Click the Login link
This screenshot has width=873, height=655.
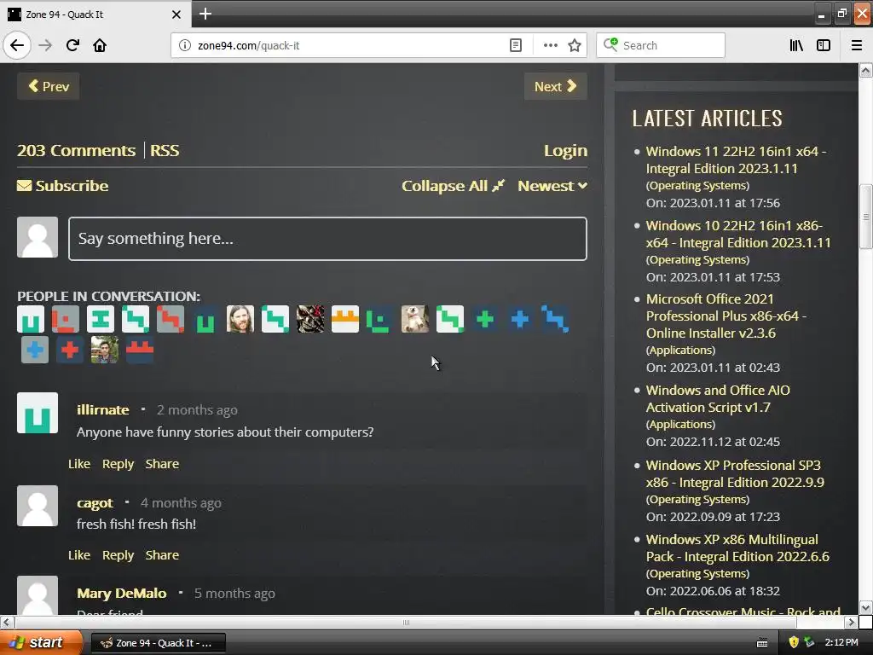pyautogui.click(x=565, y=150)
